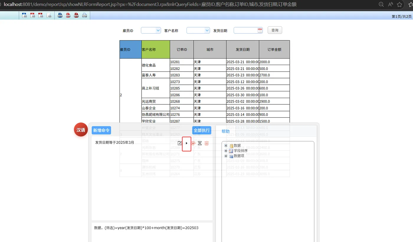Expand the 字段排序 tree node
The width and height of the screenshot is (413, 242).
coord(226,151)
